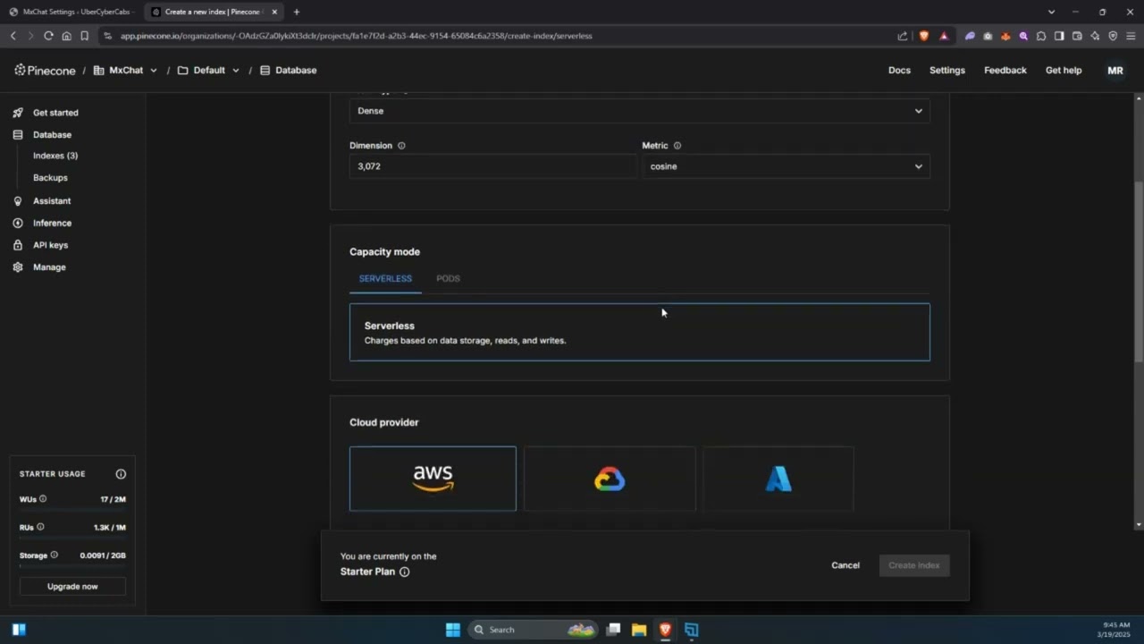
Task: Click the Brave VPN shield icon
Action: [1113, 36]
